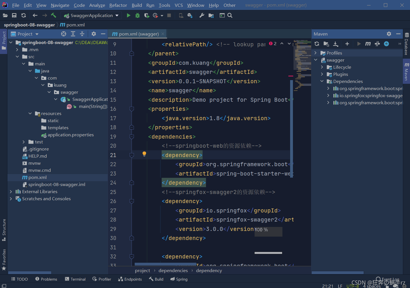Expand Plugins in Maven panel

click(x=322, y=74)
